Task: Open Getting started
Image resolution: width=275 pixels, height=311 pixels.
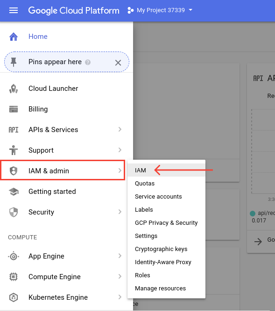Action: pyautogui.click(x=52, y=192)
